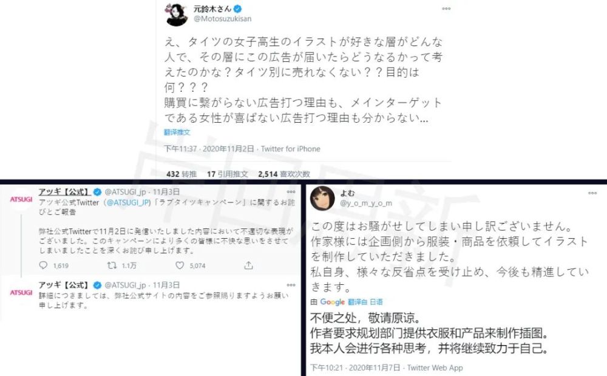Click the share icon on the ATSUGI tweet
Image resolution: width=607 pixels, height=376 pixels.
(x=248, y=265)
